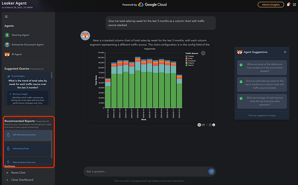Viewport: 298px width, 185px height.
Task: Close the Agent Suggestions panel
Action: 285,52
